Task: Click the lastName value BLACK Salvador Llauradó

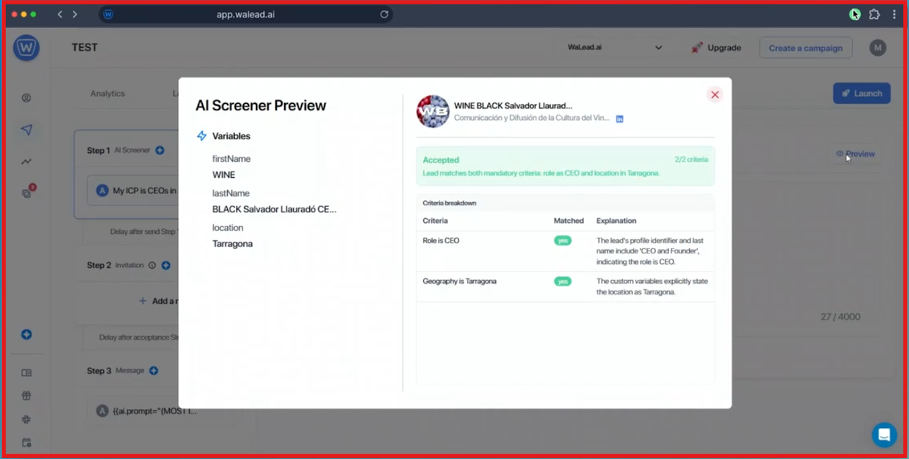Action: point(274,210)
